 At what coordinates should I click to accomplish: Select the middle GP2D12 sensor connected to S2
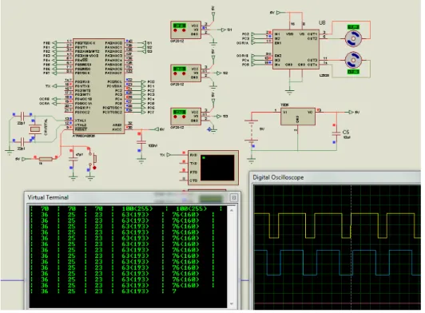click(185, 73)
